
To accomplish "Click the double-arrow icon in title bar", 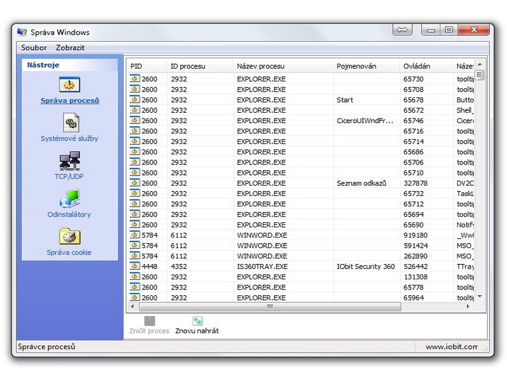I will [402, 29].
